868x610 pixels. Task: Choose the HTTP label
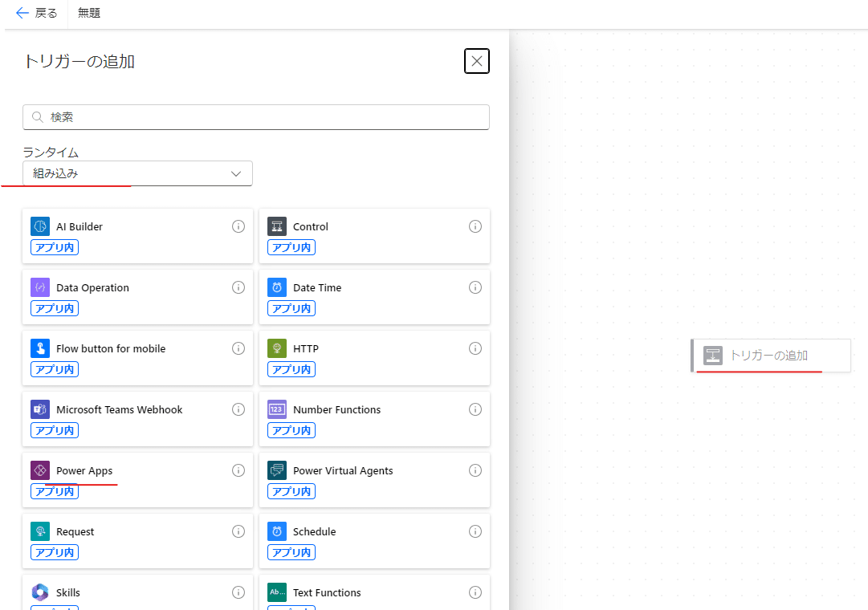tap(306, 348)
